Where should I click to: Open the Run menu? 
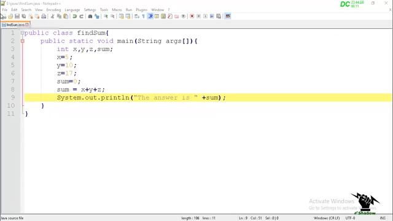[129, 10]
